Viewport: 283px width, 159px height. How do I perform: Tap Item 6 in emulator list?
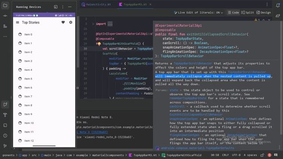(44, 87)
